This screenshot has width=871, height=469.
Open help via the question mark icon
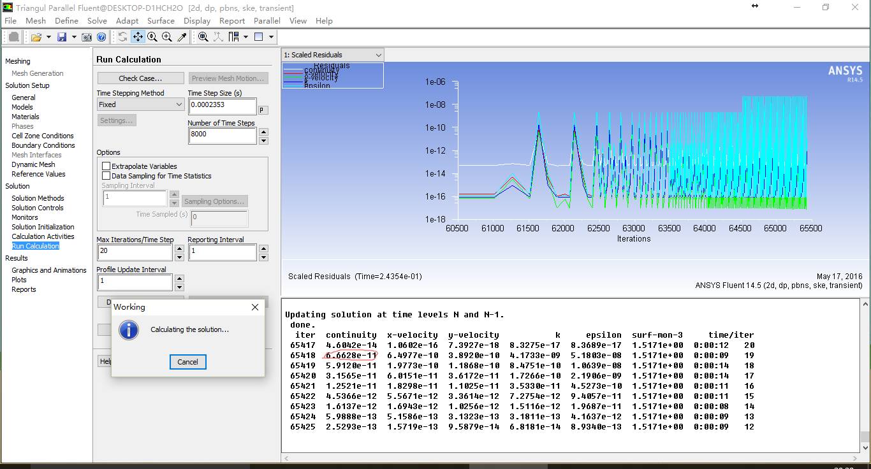pos(101,37)
